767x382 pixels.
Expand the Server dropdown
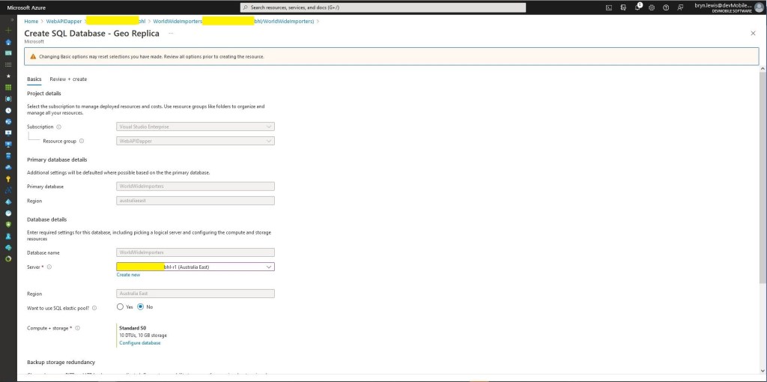[268, 267]
